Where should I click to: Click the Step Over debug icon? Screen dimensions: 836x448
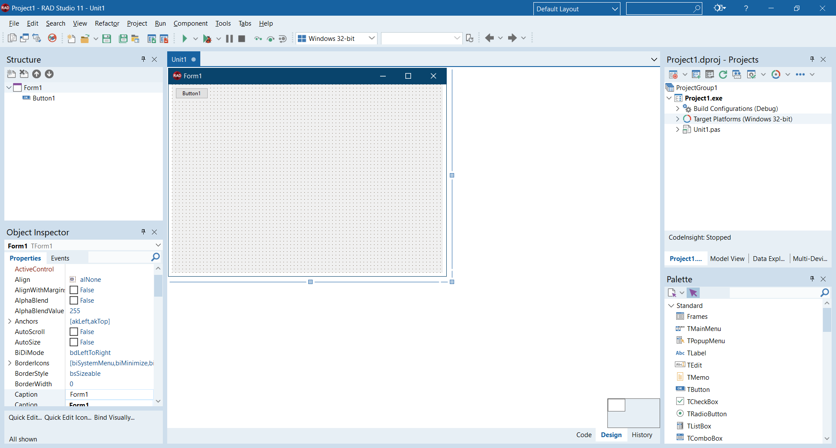(270, 38)
